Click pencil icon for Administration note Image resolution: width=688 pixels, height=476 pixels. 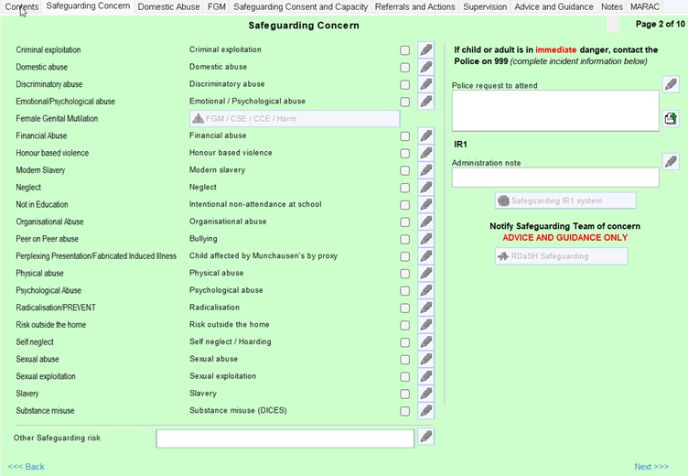(671, 161)
